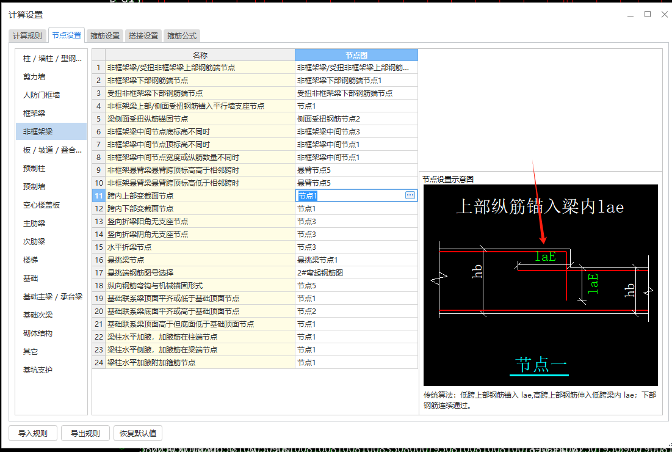Select row 跨内上部变截面节点
672x452 pixels.
200,195
